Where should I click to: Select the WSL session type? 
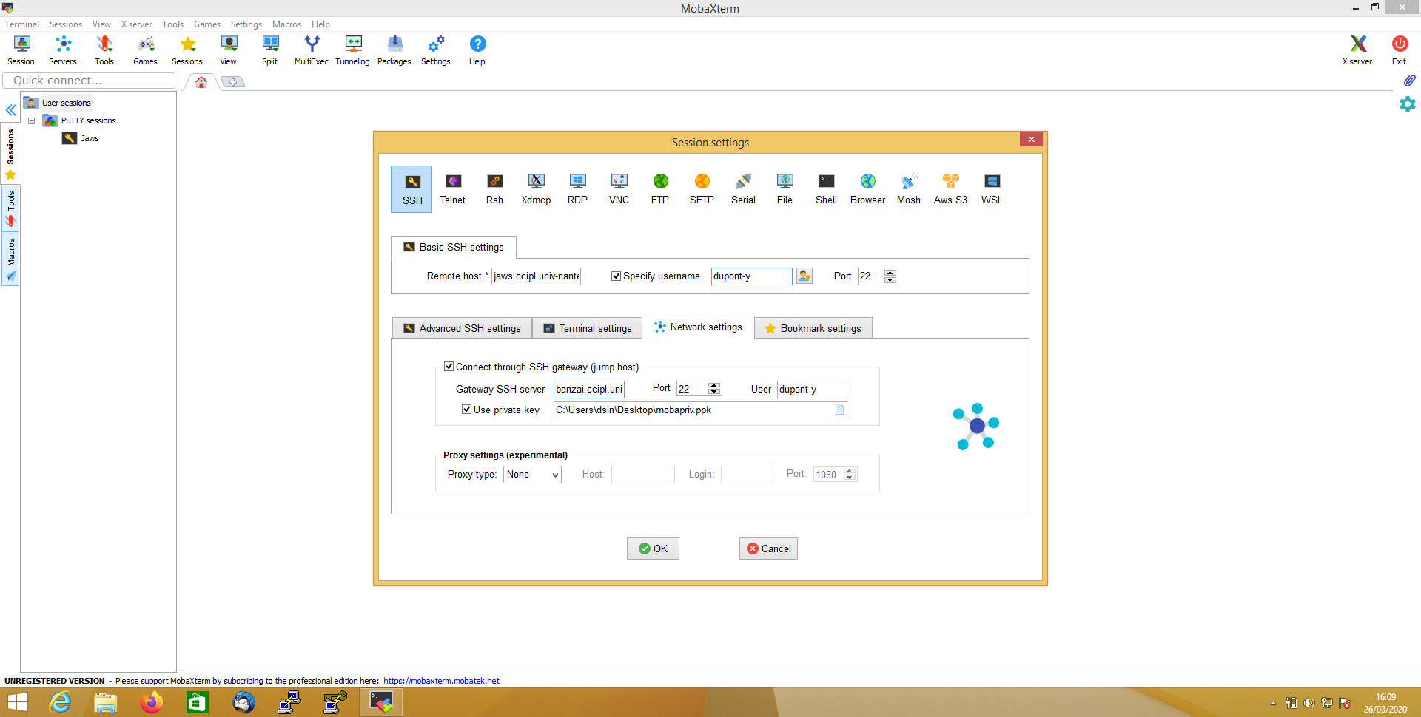point(992,189)
